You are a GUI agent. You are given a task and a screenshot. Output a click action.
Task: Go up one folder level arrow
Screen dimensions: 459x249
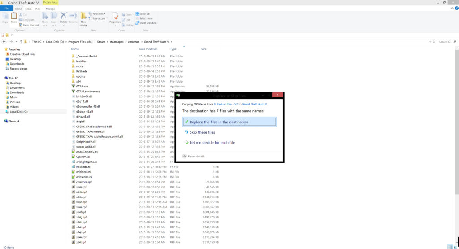[x=21, y=42]
